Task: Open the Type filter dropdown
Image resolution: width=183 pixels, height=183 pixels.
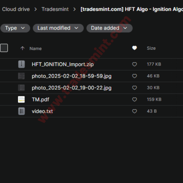Action: coord(15,28)
